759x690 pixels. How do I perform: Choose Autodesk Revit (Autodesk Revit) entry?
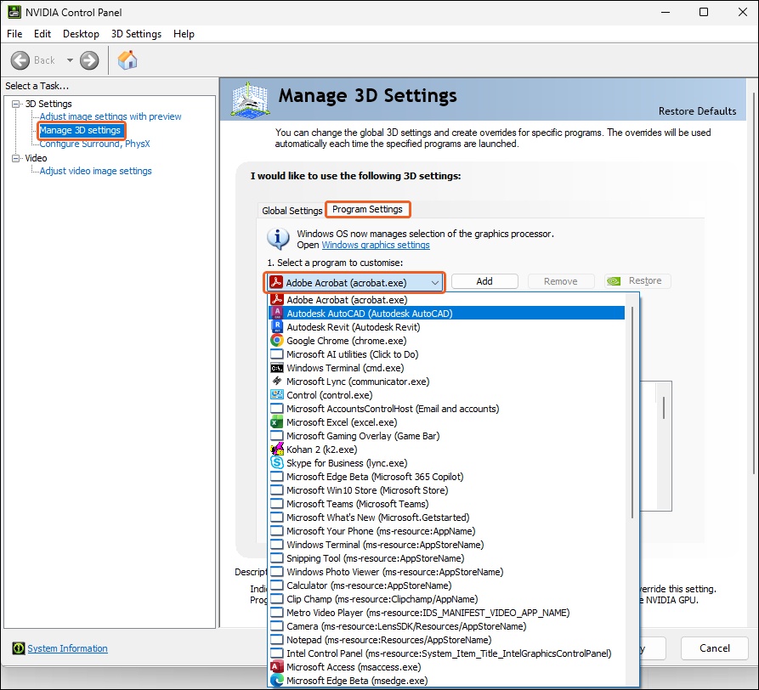pyautogui.click(x=446, y=326)
